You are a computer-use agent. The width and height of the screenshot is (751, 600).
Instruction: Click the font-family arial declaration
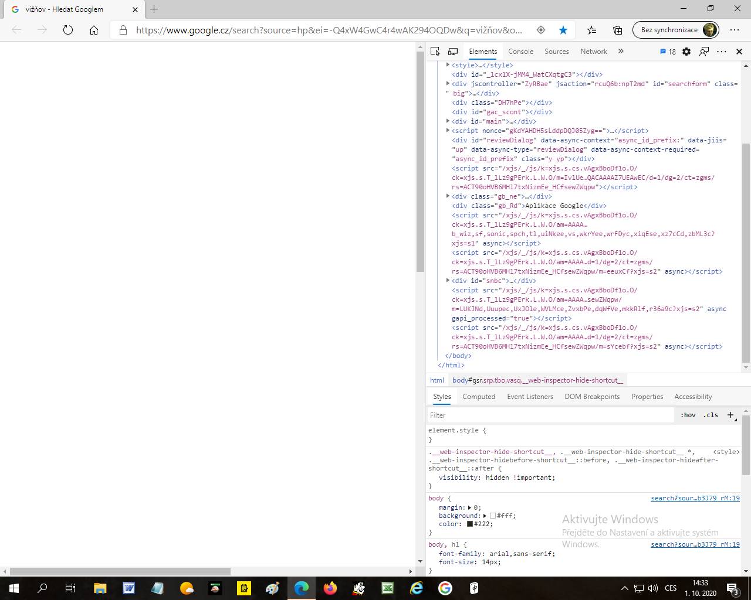click(497, 554)
